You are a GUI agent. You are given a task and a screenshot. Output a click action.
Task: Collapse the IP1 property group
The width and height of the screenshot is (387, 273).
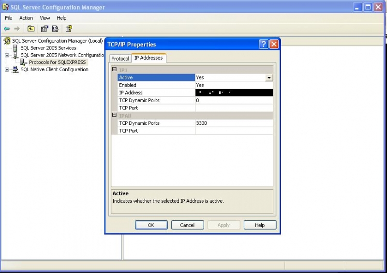pos(115,70)
